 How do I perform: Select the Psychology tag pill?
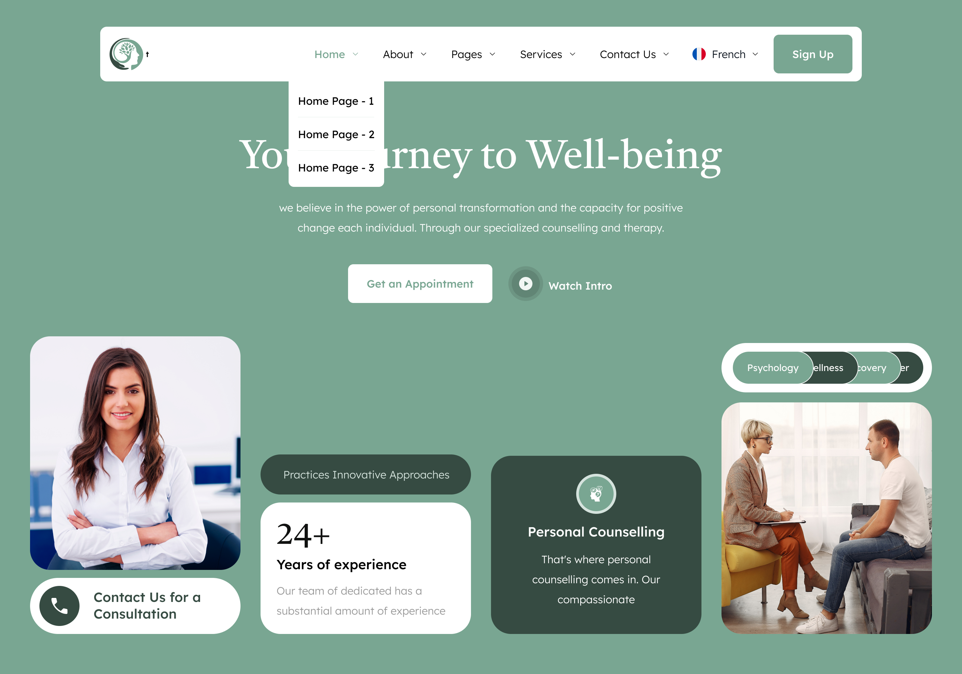pos(772,368)
